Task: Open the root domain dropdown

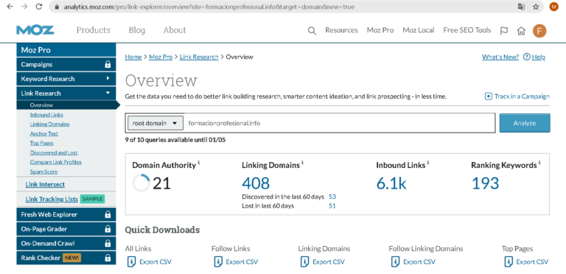Action: pyautogui.click(x=156, y=123)
